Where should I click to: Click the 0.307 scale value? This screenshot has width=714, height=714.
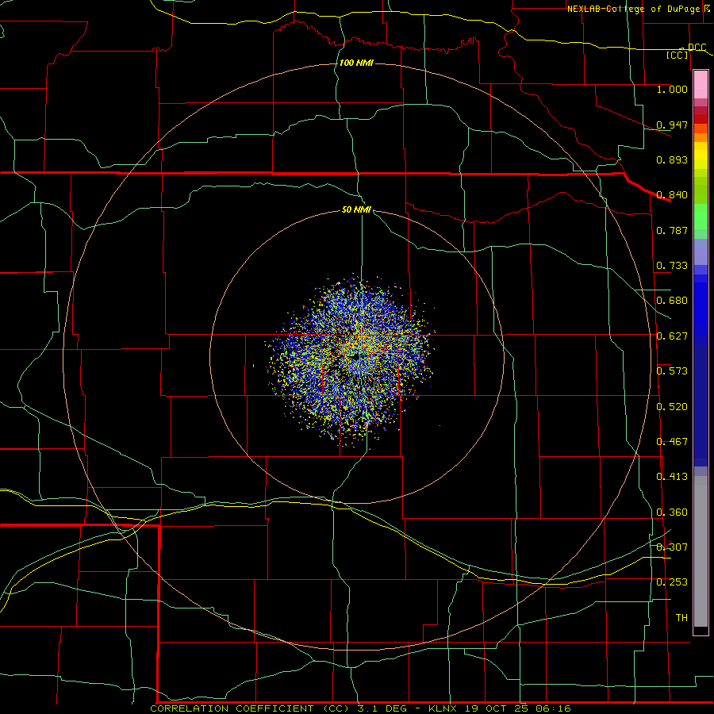672,547
